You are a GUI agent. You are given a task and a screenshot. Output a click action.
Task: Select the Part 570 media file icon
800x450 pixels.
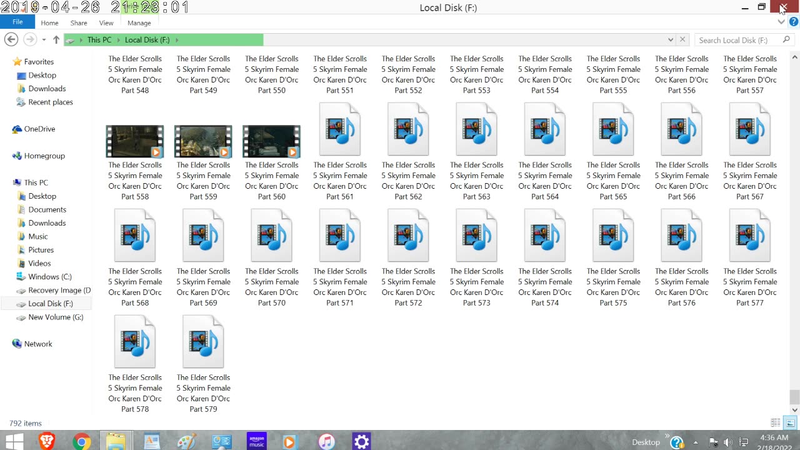coord(271,236)
